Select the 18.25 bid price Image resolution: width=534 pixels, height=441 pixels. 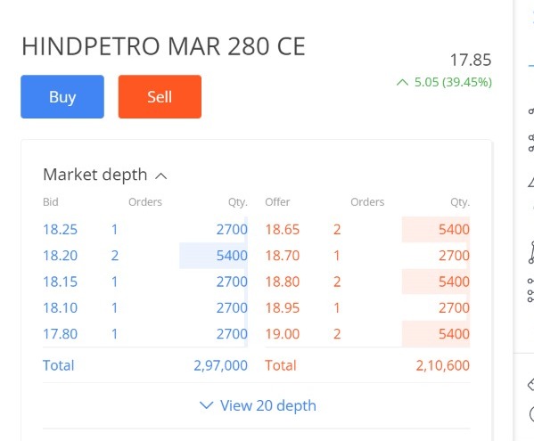(x=61, y=229)
